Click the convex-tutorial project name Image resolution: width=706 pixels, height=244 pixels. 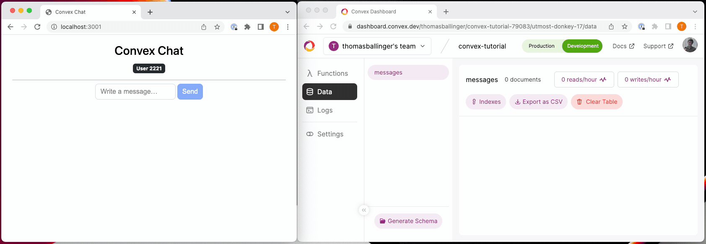(x=482, y=46)
